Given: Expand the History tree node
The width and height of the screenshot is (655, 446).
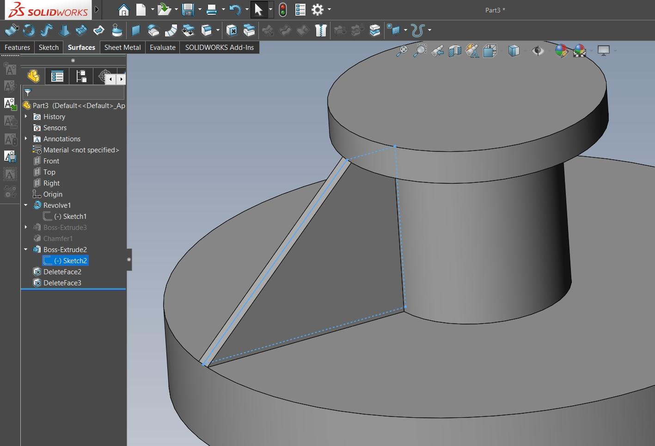Looking at the screenshot, I should pyautogui.click(x=26, y=117).
